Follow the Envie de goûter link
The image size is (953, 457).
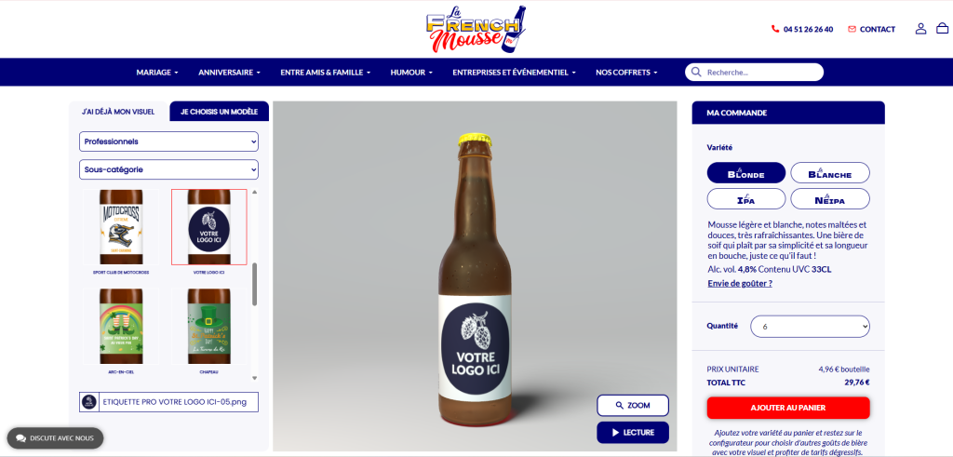pyautogui.click(x=740, y=283)
